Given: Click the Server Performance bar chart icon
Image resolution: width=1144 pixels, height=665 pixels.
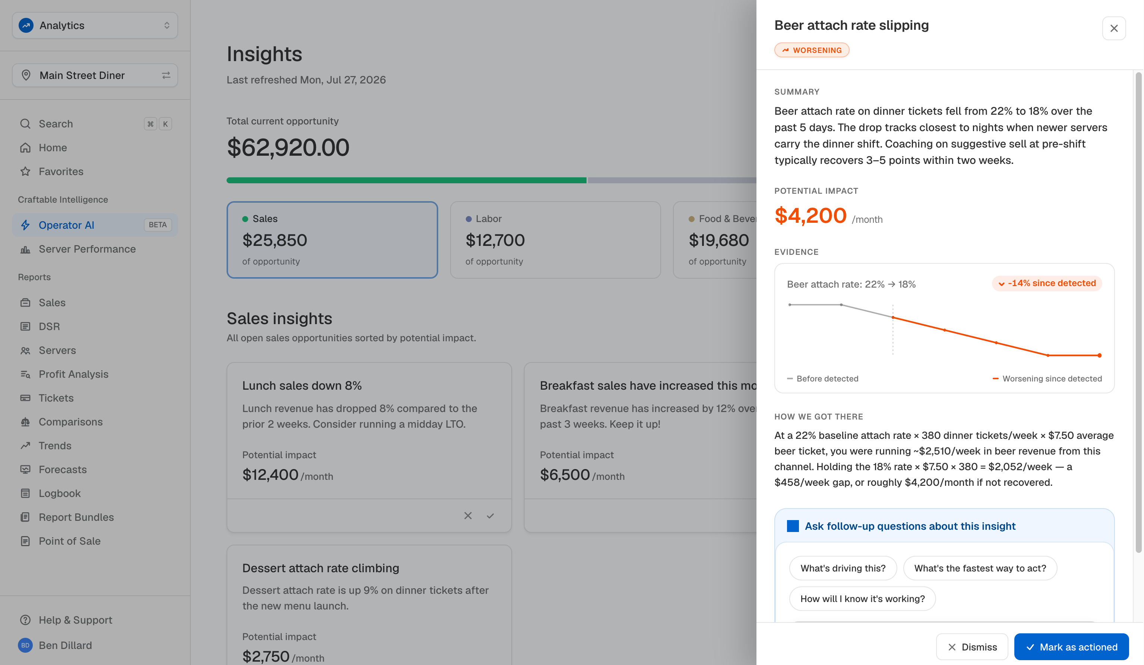Looking at the screenshot, I should 25,249.
